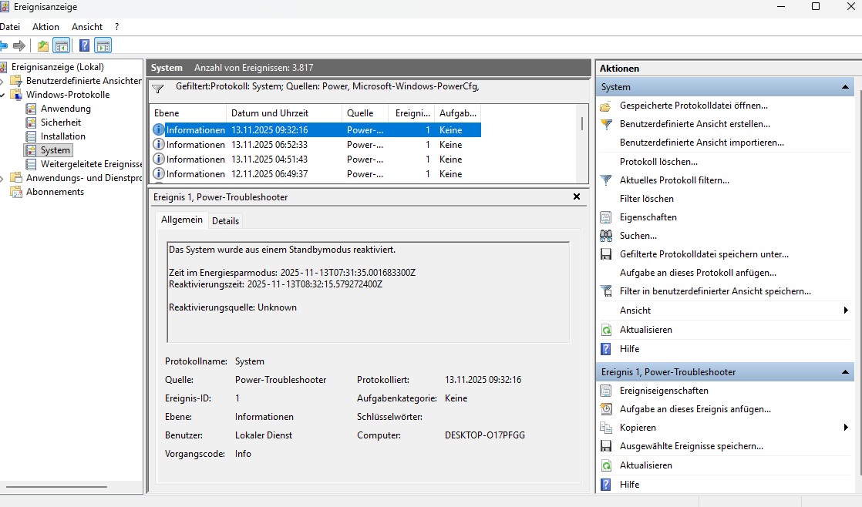
Task: Click the Filter löschen action
Action: tap(646, 199)
